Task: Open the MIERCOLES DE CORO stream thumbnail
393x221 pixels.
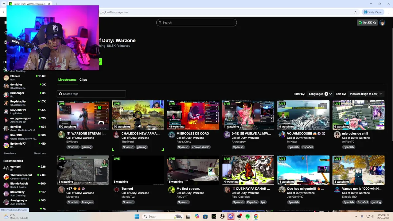Action: tap(193, 115)
